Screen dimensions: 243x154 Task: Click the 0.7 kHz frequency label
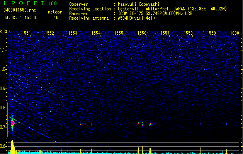(x=3, y=127)
